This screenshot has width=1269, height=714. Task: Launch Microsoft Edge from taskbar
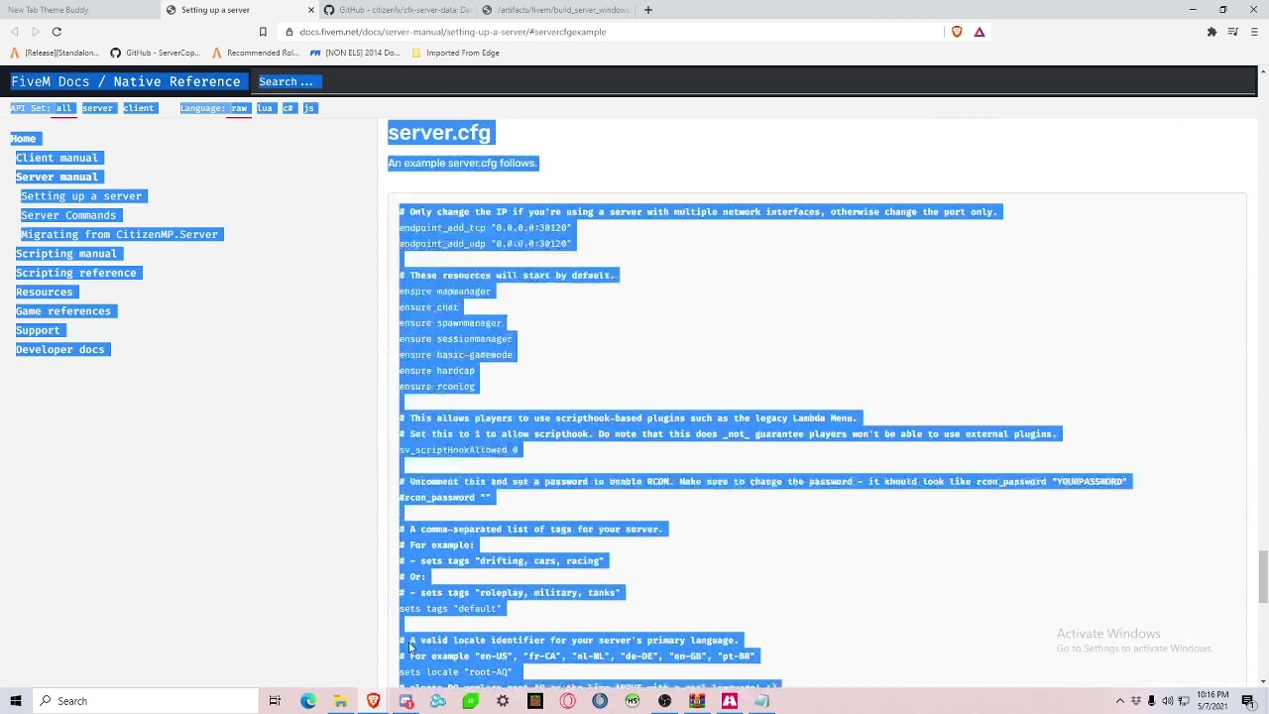point(307,701)
